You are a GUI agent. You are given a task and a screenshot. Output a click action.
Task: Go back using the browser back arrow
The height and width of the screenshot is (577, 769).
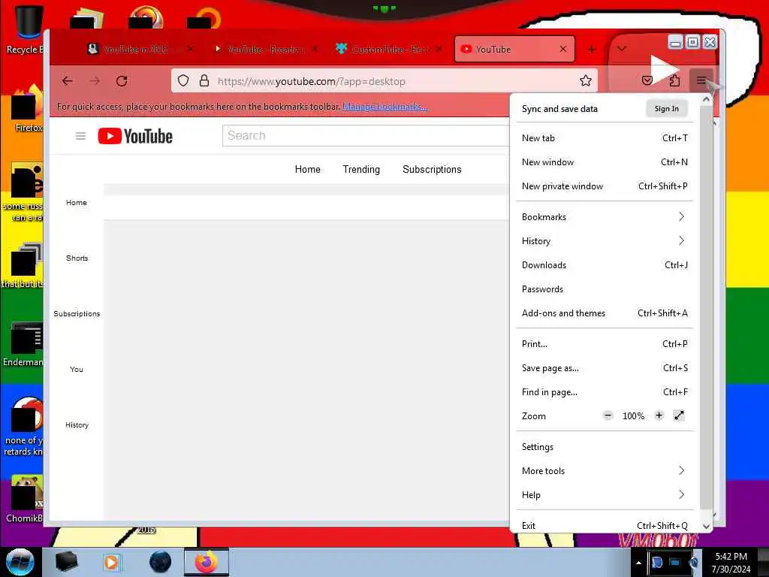pos(68,81)
